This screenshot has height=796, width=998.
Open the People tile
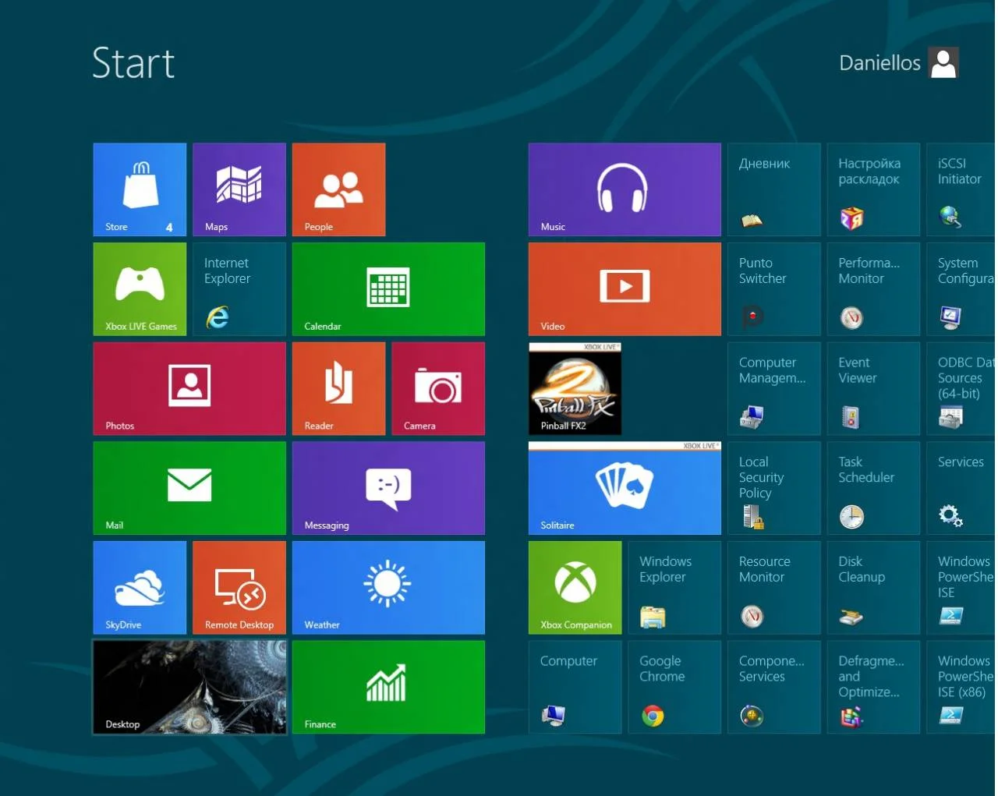338,189
